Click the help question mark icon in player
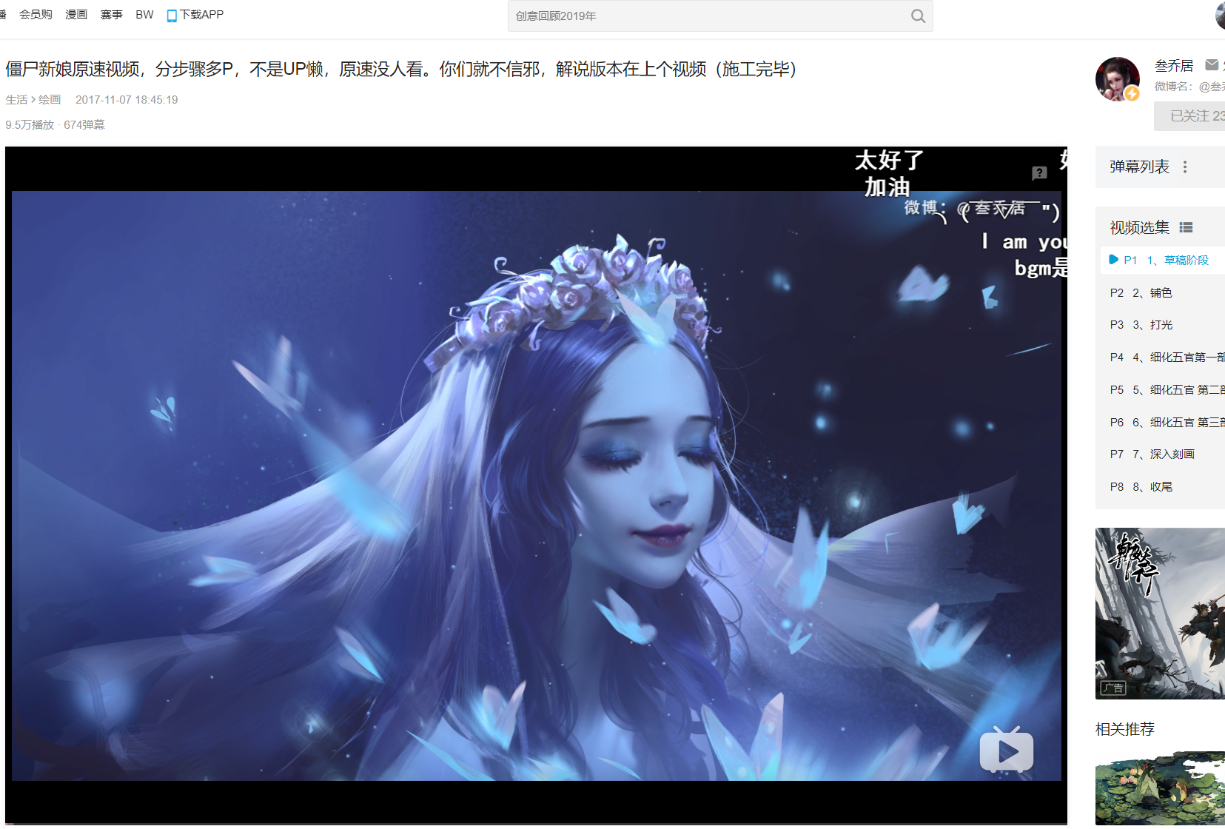 [1039, 173]
